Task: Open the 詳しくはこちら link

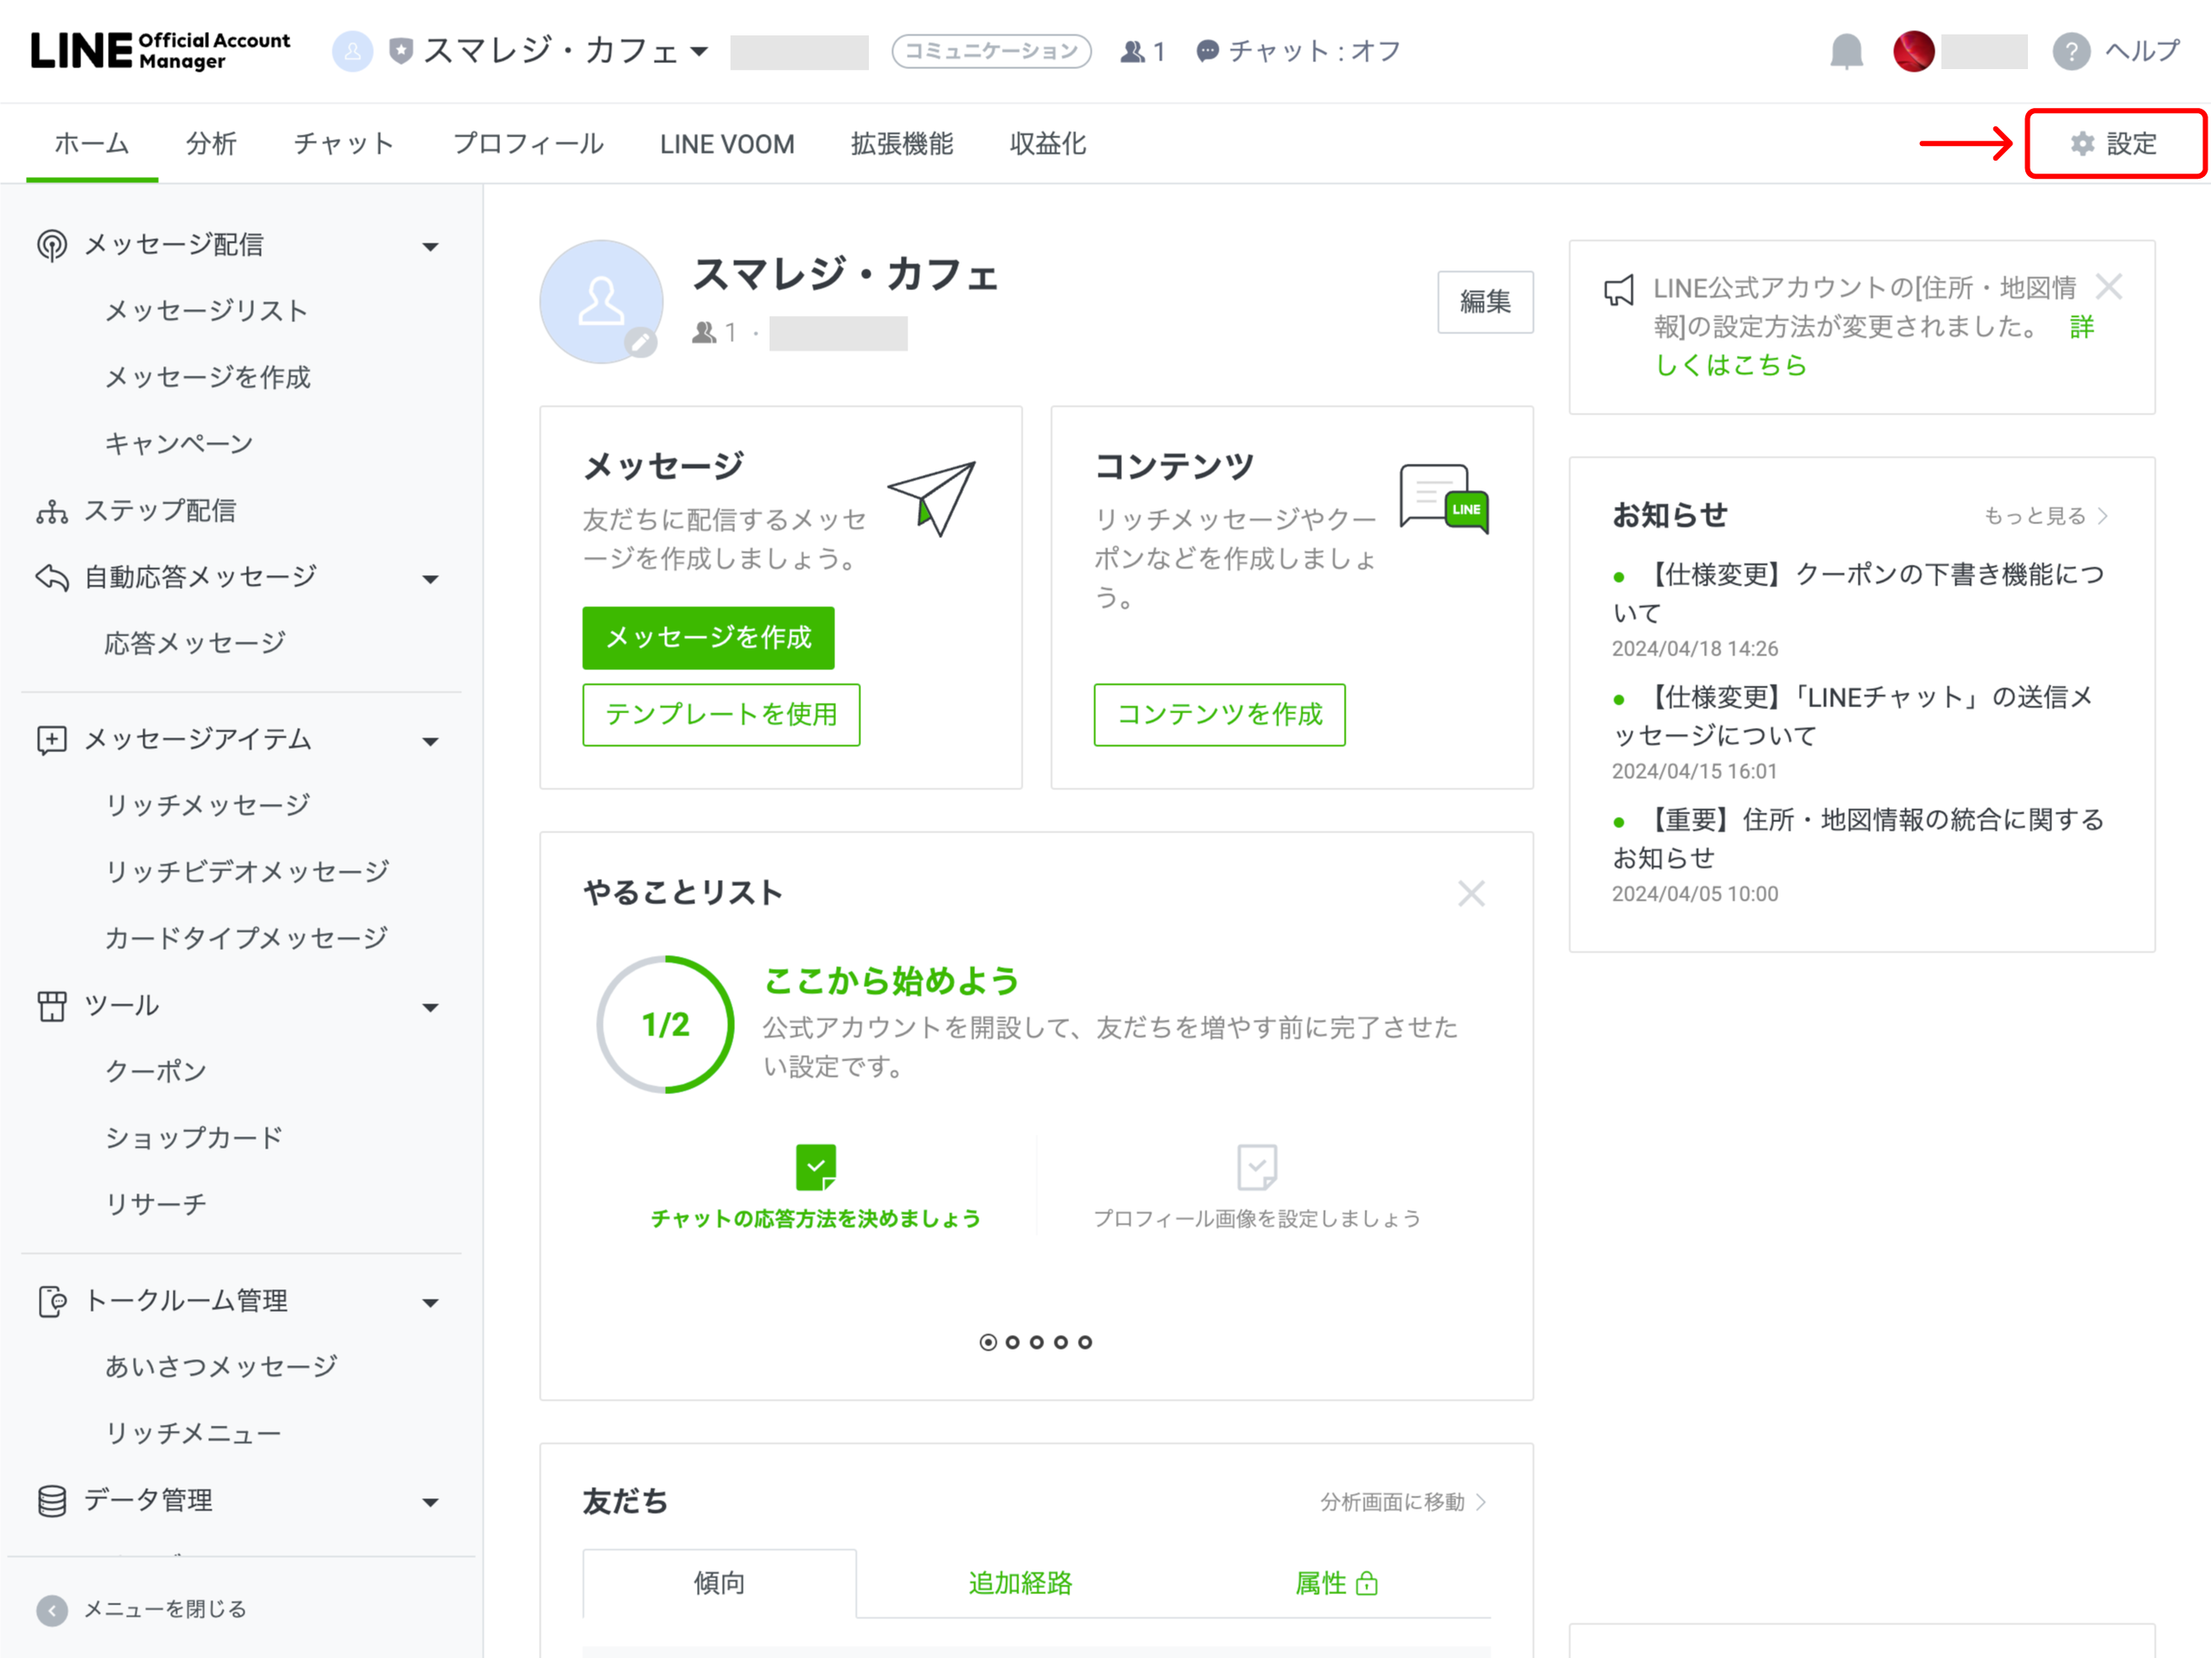Action: [1731, 366]
